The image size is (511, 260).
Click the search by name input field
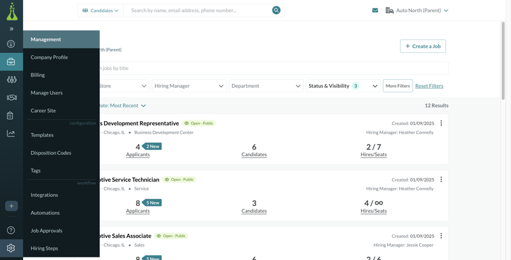tap(197, 10)
